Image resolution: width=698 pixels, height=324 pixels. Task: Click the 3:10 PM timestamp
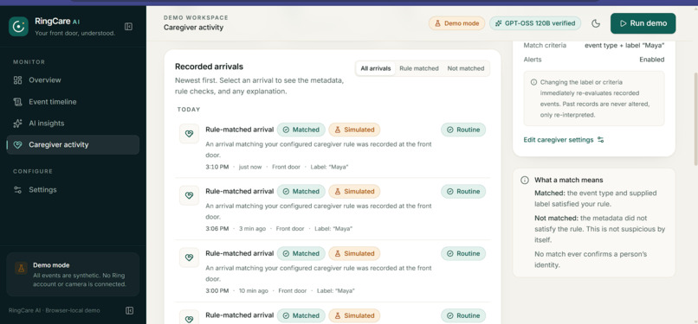(217, 167)
